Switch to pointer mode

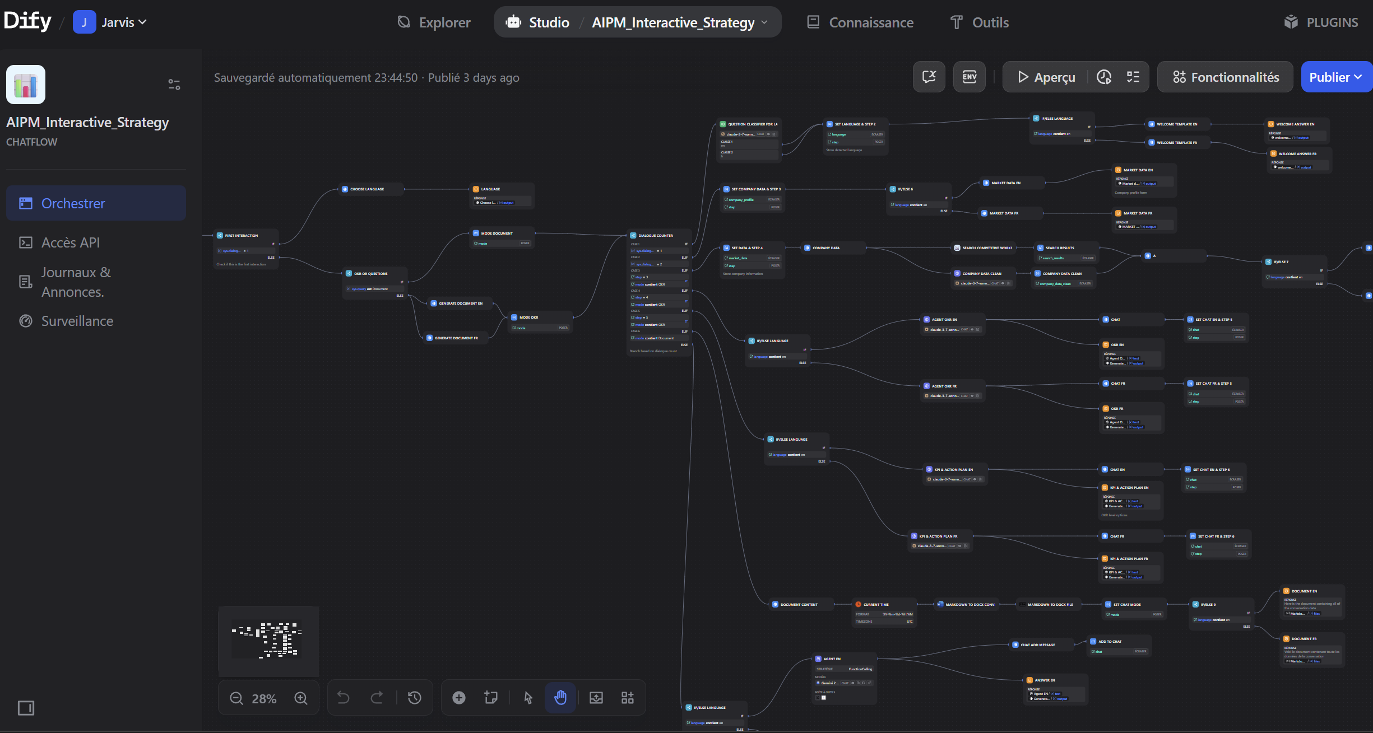(x=528, y=698)
